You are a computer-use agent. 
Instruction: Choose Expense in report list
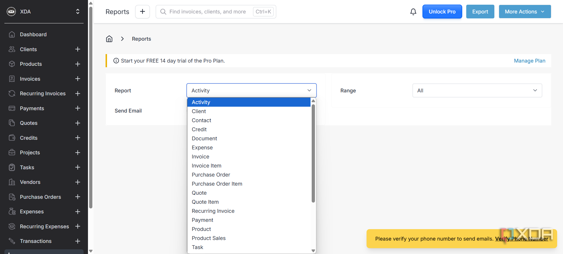249,148
